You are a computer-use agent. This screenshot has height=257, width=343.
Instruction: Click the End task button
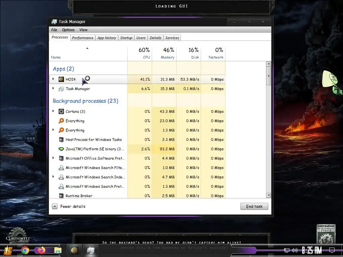[254, 206]
